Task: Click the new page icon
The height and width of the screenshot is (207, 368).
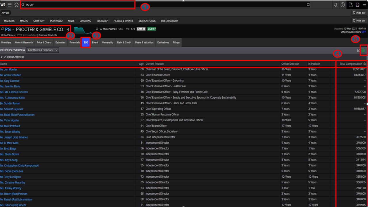Action: pyautogui.click(x=350, y=5)
